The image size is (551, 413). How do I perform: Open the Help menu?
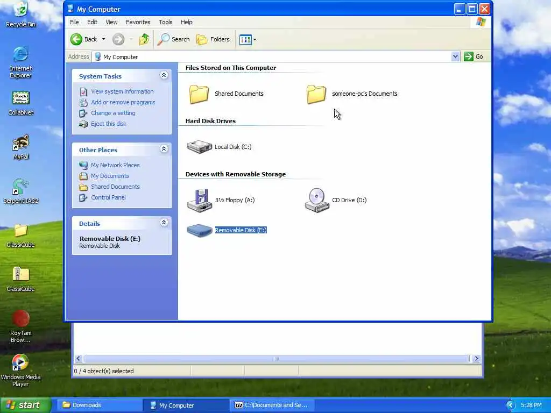(187, 22)
